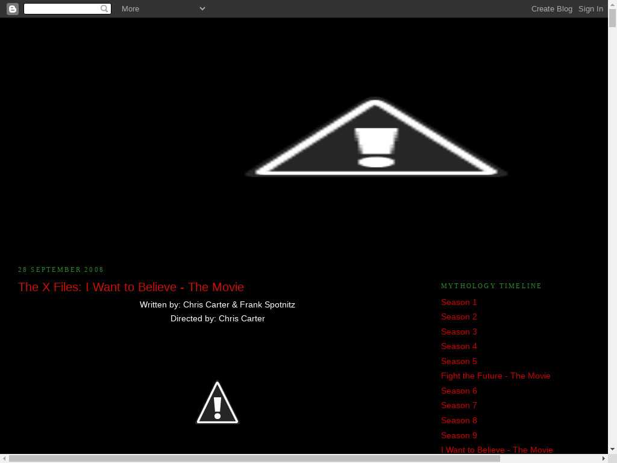Open post title I Want to Believe
The height and width of the screenshot is (463, 617).
pos(131,287)
